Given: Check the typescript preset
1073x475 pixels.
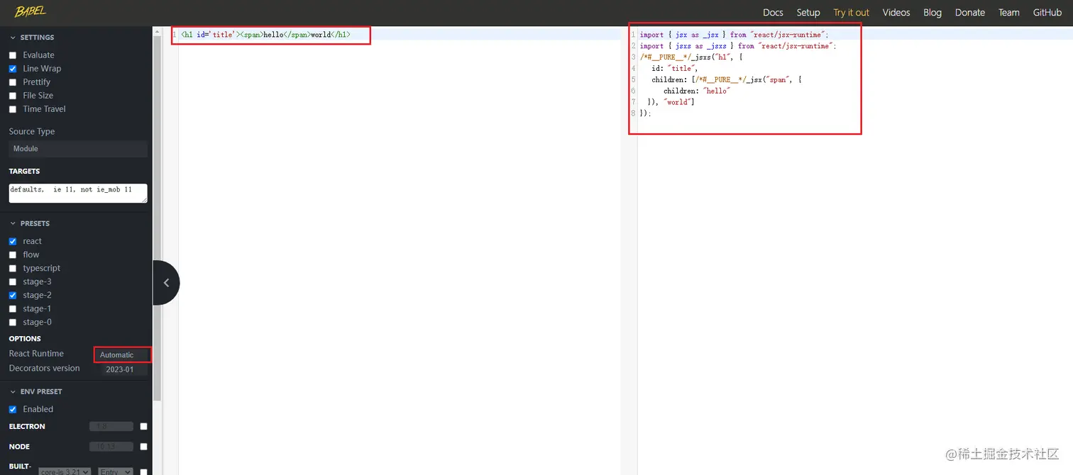Looking at the screenshot, I should (x=13, y=269).
